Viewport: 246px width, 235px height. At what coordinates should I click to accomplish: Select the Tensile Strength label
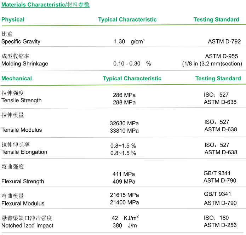click(22, 101)
